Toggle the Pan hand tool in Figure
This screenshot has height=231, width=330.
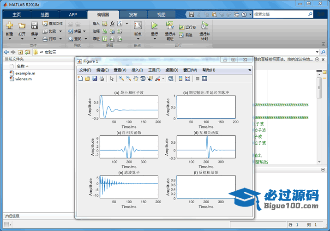coord(136,79)
